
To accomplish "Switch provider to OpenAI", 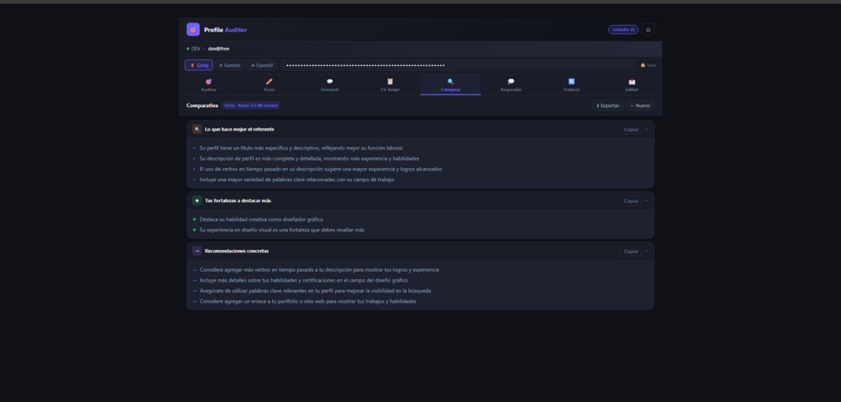I will click(262, 65).
